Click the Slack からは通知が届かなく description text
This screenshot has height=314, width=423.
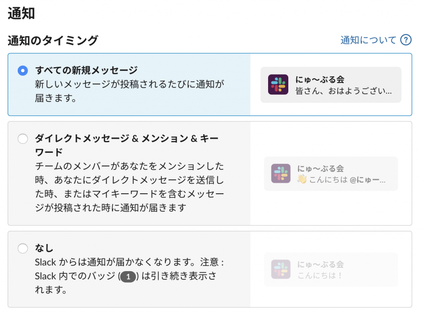point(129,276)
